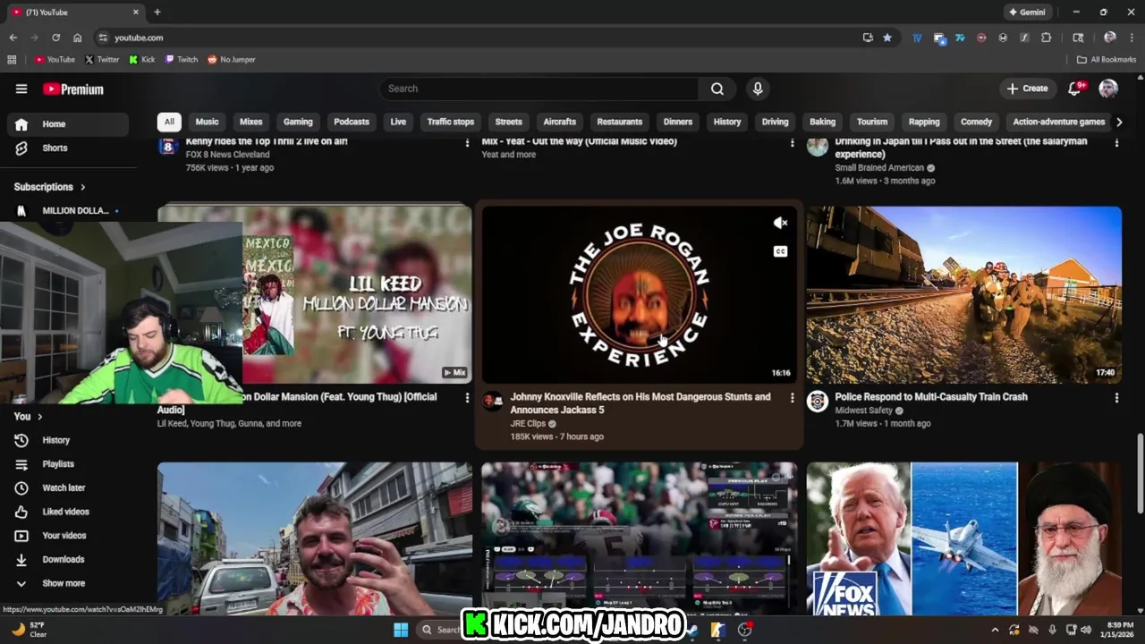Open the browser extensions puzzle icon

(x=1046, y=38)
